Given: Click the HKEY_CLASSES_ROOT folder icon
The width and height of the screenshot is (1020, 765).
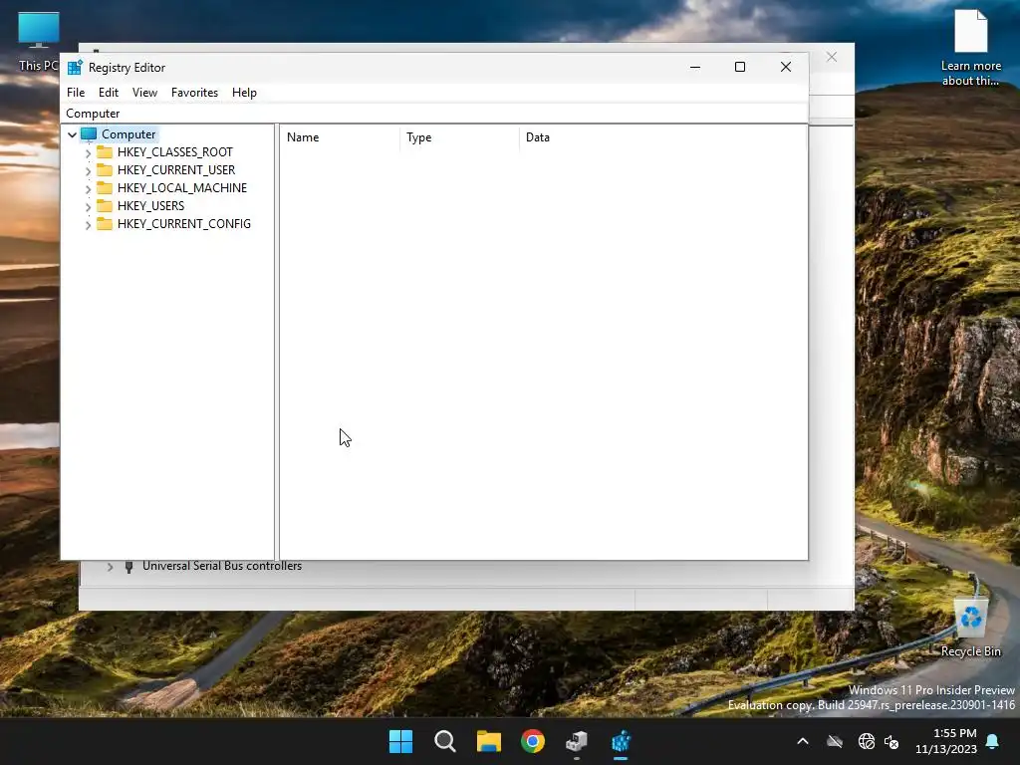Looking at the screenshot, I should coord(104,151).
